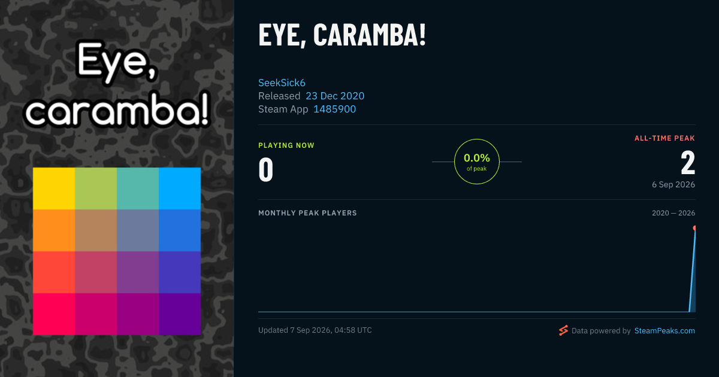This screenshot has height=377, width=719.
Task: Click the 0.0% of peak circle
Action: point(477,162)
